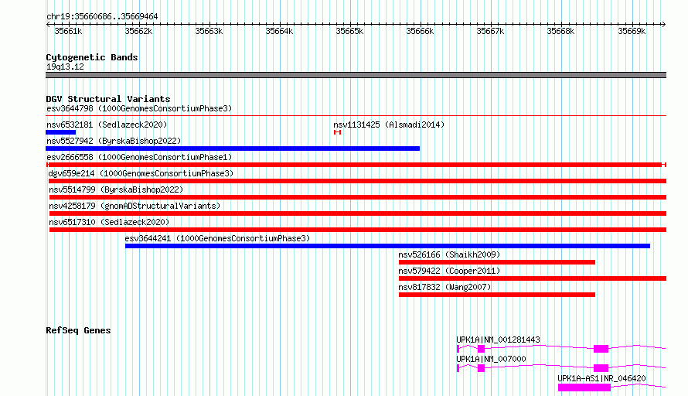Open variant label nsv4258179 (gnomADStructuralVariants)
The width and height of the screenshot is (688, 396).
(135, 206)
